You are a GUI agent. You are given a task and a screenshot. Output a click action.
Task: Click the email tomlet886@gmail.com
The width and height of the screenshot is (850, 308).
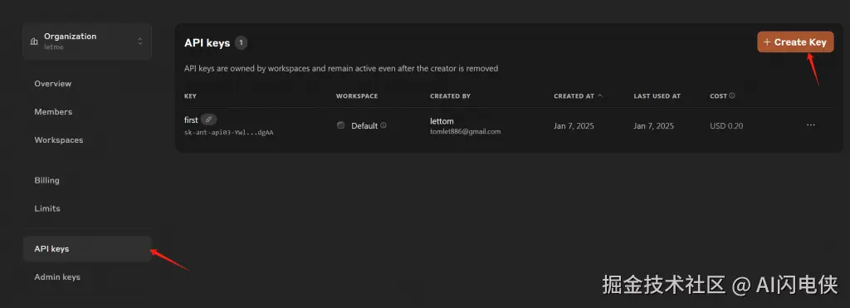[x=465, y=131]
